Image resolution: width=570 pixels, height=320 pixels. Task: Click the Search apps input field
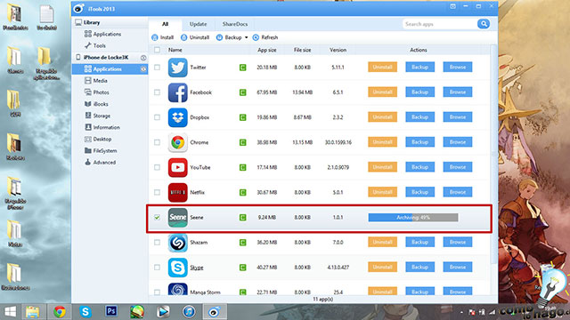pos(439,24)
